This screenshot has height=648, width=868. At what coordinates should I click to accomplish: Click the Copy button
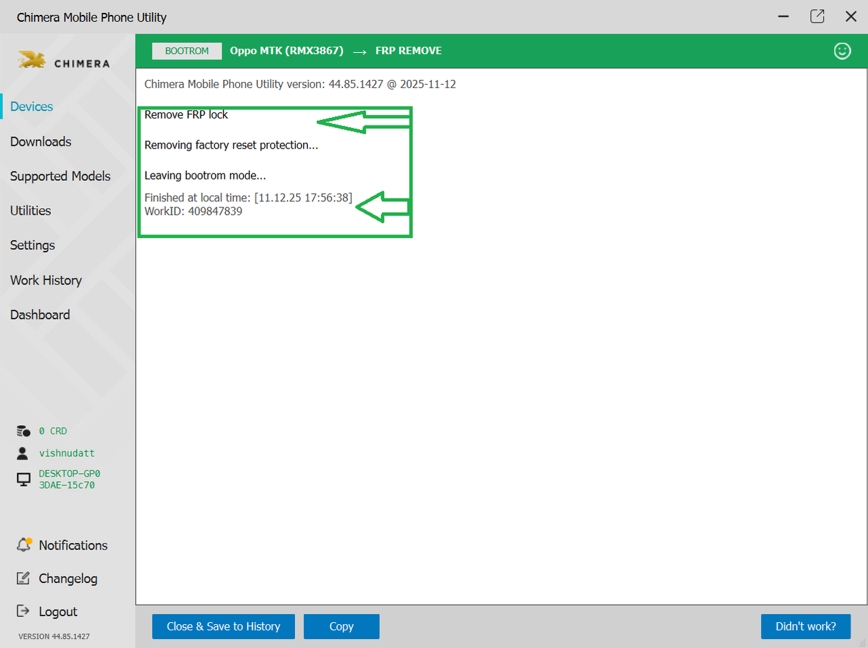pyautogui.click(x=341, y=626)
